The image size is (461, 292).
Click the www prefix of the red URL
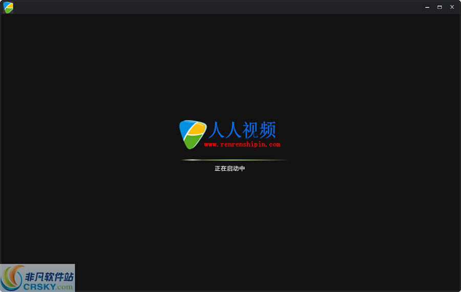(x=209, y=144)
